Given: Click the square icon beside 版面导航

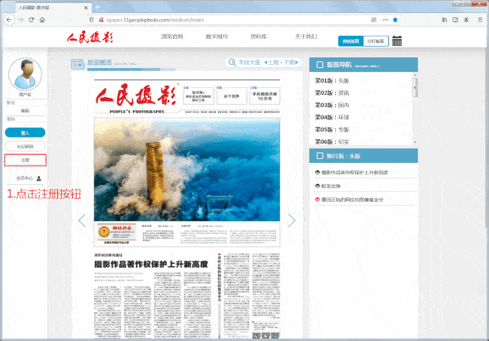Looking at the screenshot, I should tap(320, 64).
